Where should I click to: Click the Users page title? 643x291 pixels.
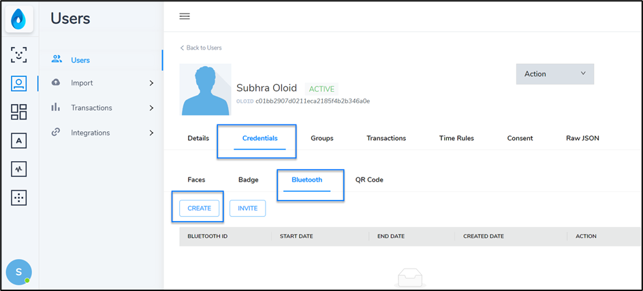(x=71, y=19)
